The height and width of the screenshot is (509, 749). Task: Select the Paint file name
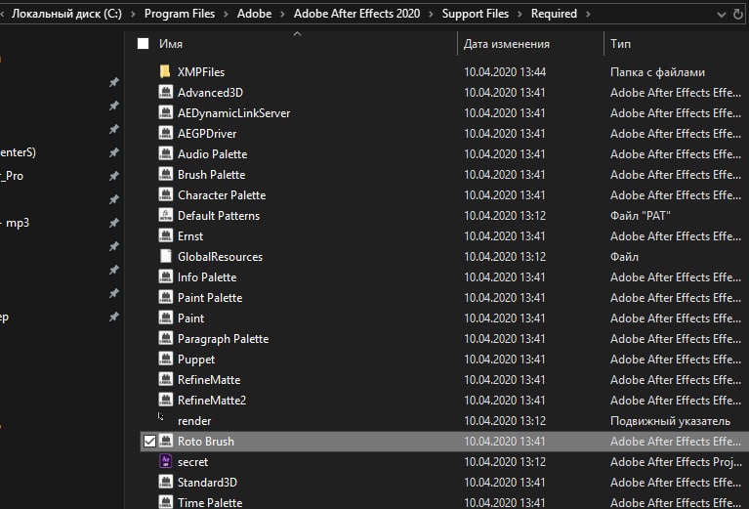[191, 318]
